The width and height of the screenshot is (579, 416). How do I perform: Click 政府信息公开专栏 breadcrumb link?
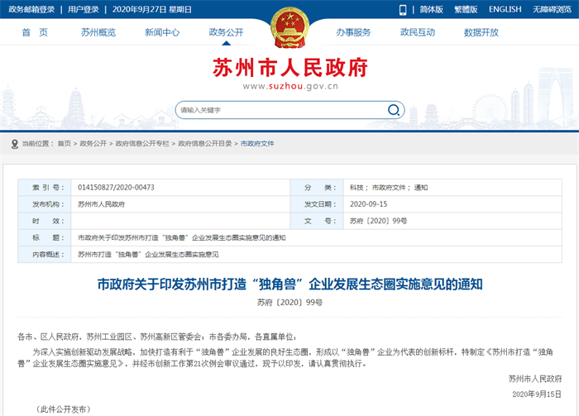142,144
